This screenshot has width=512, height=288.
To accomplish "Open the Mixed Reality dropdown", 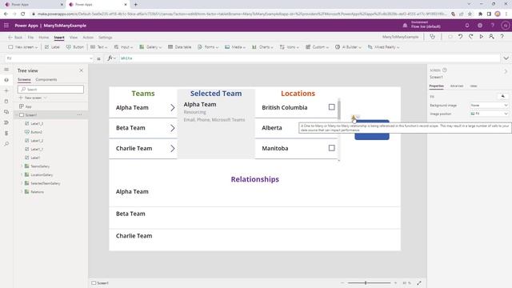I will [x=384, y=47].
